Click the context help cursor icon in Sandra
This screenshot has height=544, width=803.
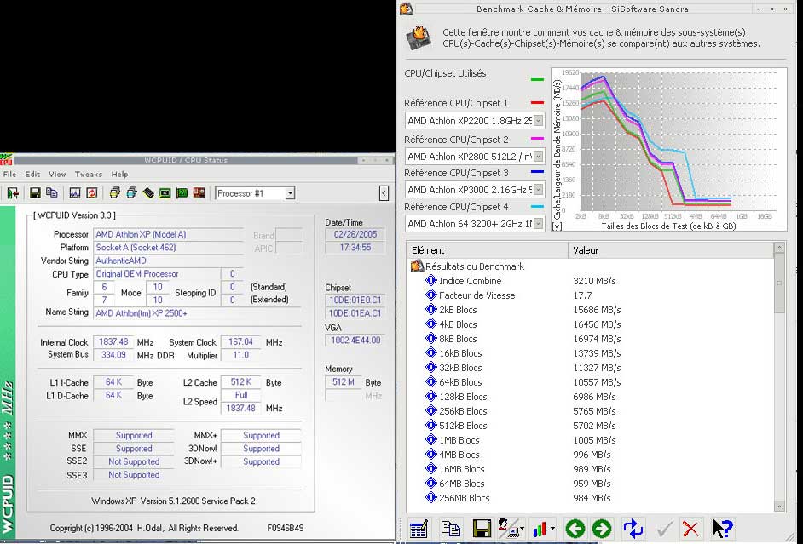tap(722, 529)
